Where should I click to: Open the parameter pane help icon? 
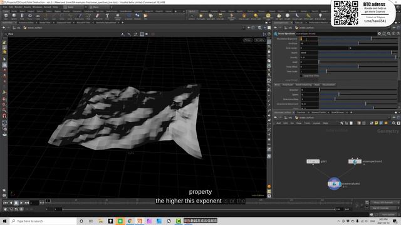pyautogui.click(x=398, y=33)
